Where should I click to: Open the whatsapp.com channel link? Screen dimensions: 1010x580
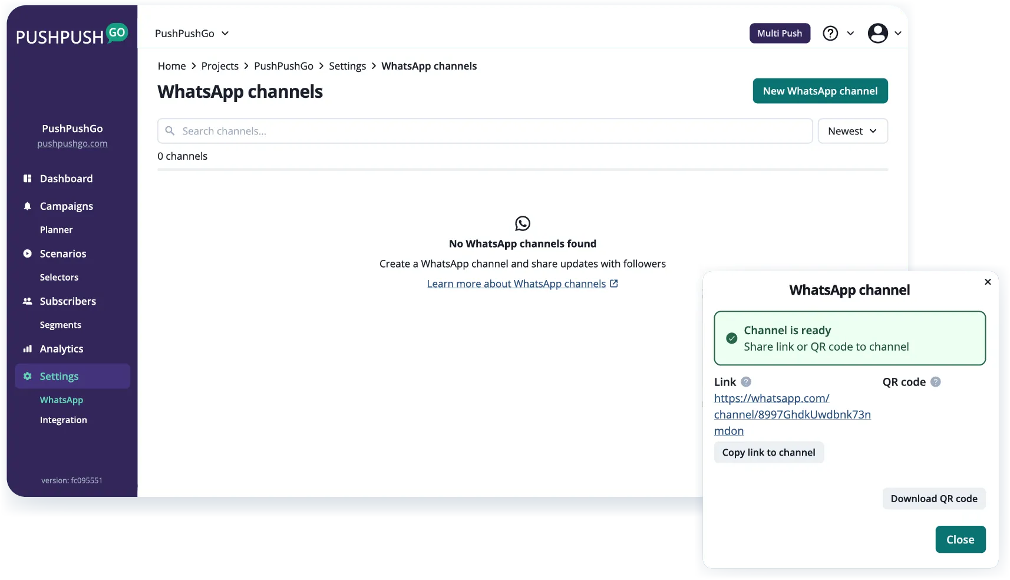(793, 414)
